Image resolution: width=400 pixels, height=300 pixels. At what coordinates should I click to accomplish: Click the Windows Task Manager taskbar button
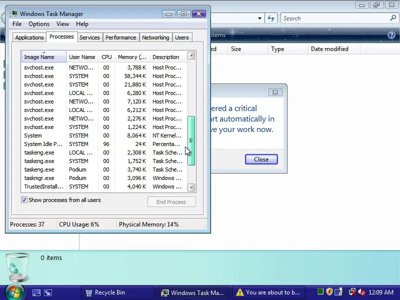coord(193,292)
